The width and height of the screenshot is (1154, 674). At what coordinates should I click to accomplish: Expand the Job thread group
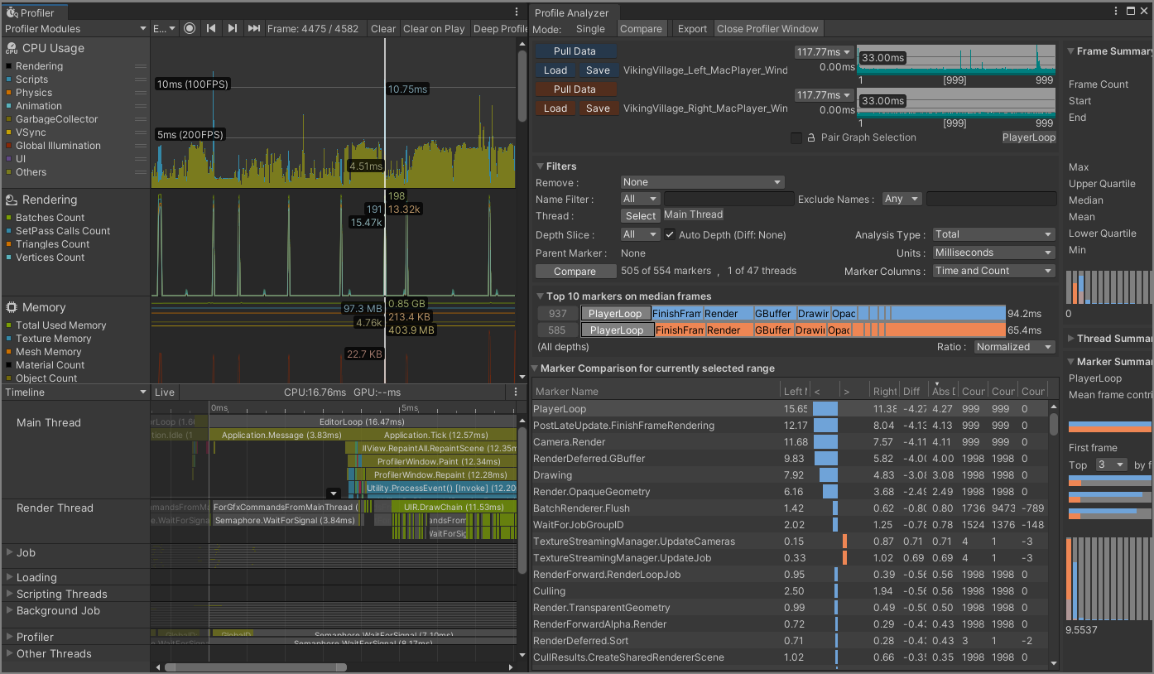pyautogui.click(x=9, y=552)
